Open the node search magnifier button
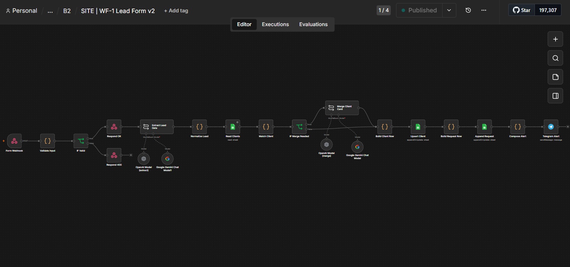 (555, 58)
